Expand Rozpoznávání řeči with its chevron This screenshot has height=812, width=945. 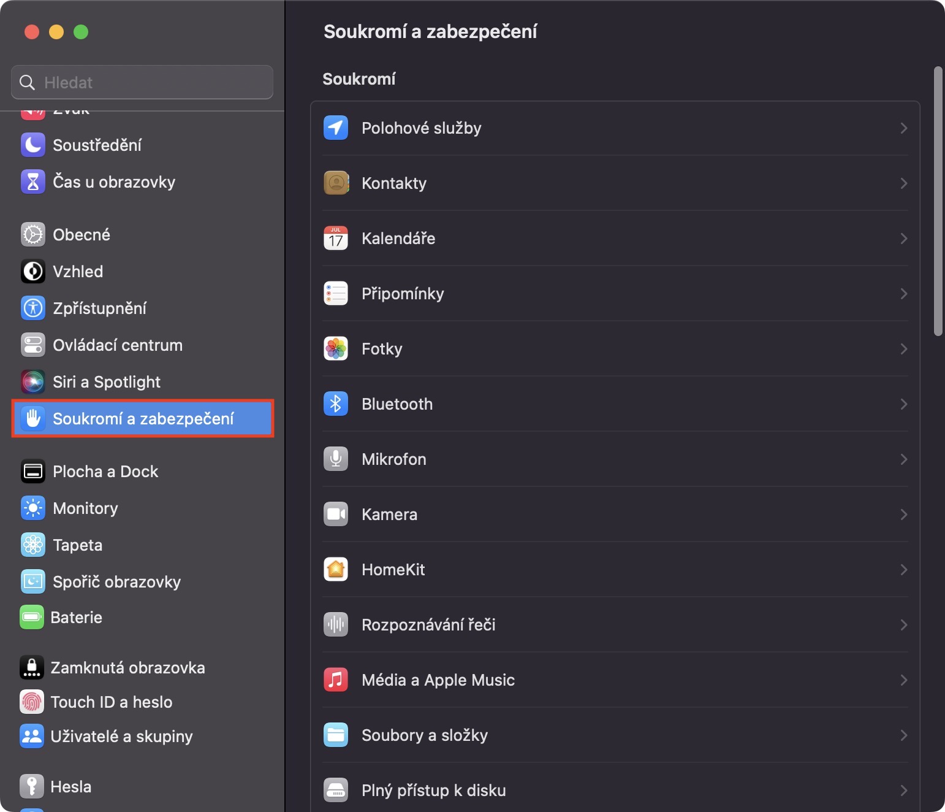903,624
